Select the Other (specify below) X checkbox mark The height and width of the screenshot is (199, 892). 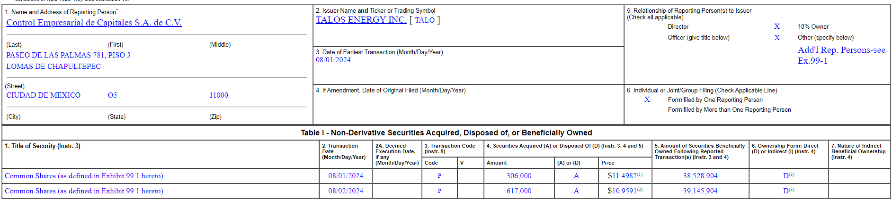point(777,38)
